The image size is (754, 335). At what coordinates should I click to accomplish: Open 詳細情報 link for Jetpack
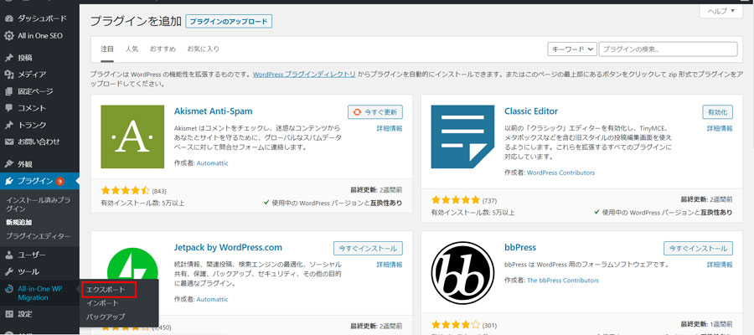tap(390, 265)
